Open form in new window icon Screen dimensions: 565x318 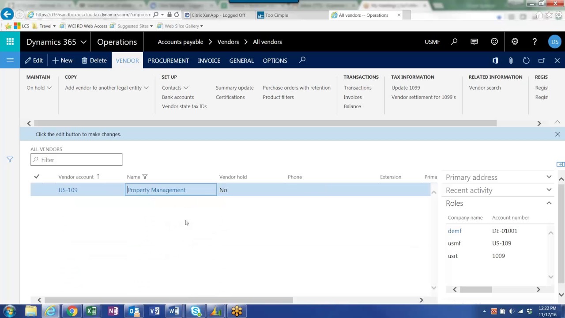(x=542, y=61)
